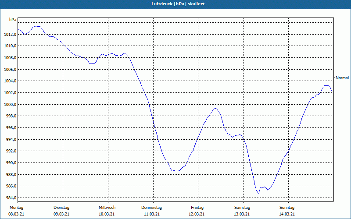Screen dimensions: 351x219
Task: Select the 1002,0 axis value
Action: tap(10, 93)
